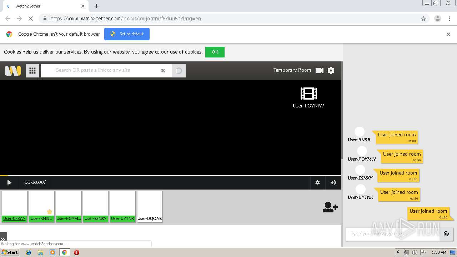This screenshot has width=457, height=257.
Task: Click system tray volume icon
Action: pyautogui.click(x=414, y=252)
